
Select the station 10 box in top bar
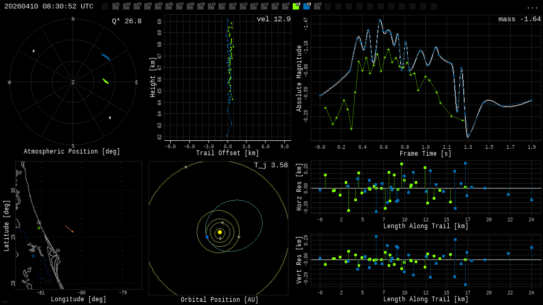(211, 6)
